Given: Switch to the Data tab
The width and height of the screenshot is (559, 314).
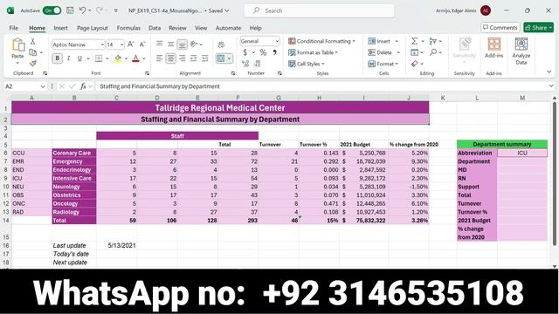Looking at the screenshot, I should click(155, 28).
